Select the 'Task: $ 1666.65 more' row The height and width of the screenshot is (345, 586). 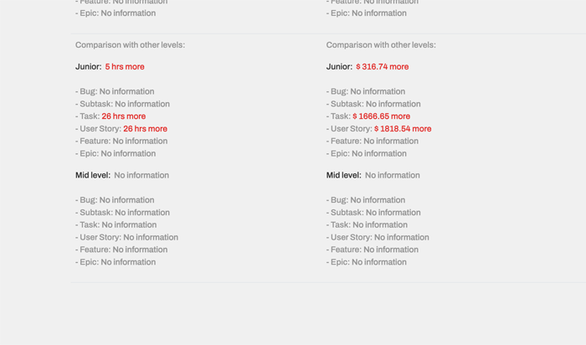(x=368, y=116)
